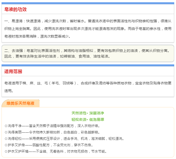Screen dimensions: 176x159
Task: Click the line beginning 皂液时泡沫容易消除
Action: click(x=37, y=36)
